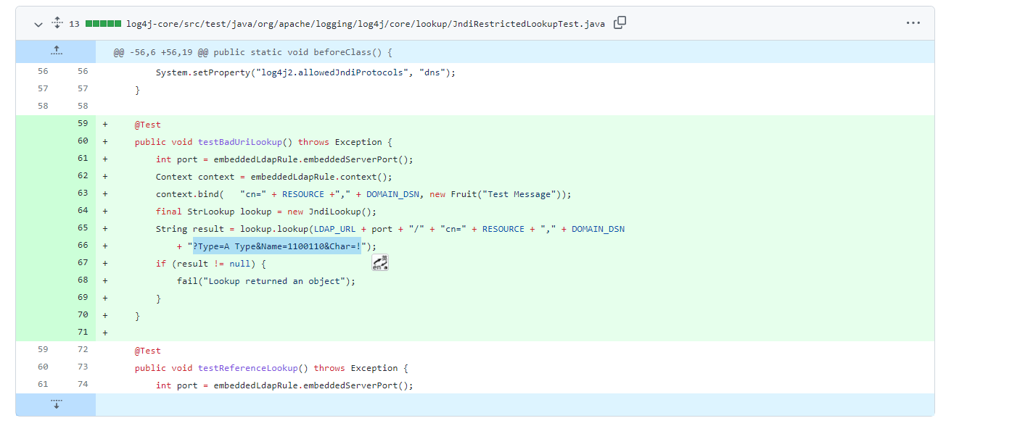Screen dimensions: 1012x426
Task: Select new line number 72
Action: 82,350
